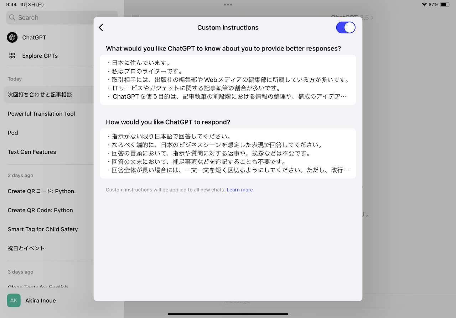
Task: Open the Text Gen Features chat
Action: click(32, 152)
